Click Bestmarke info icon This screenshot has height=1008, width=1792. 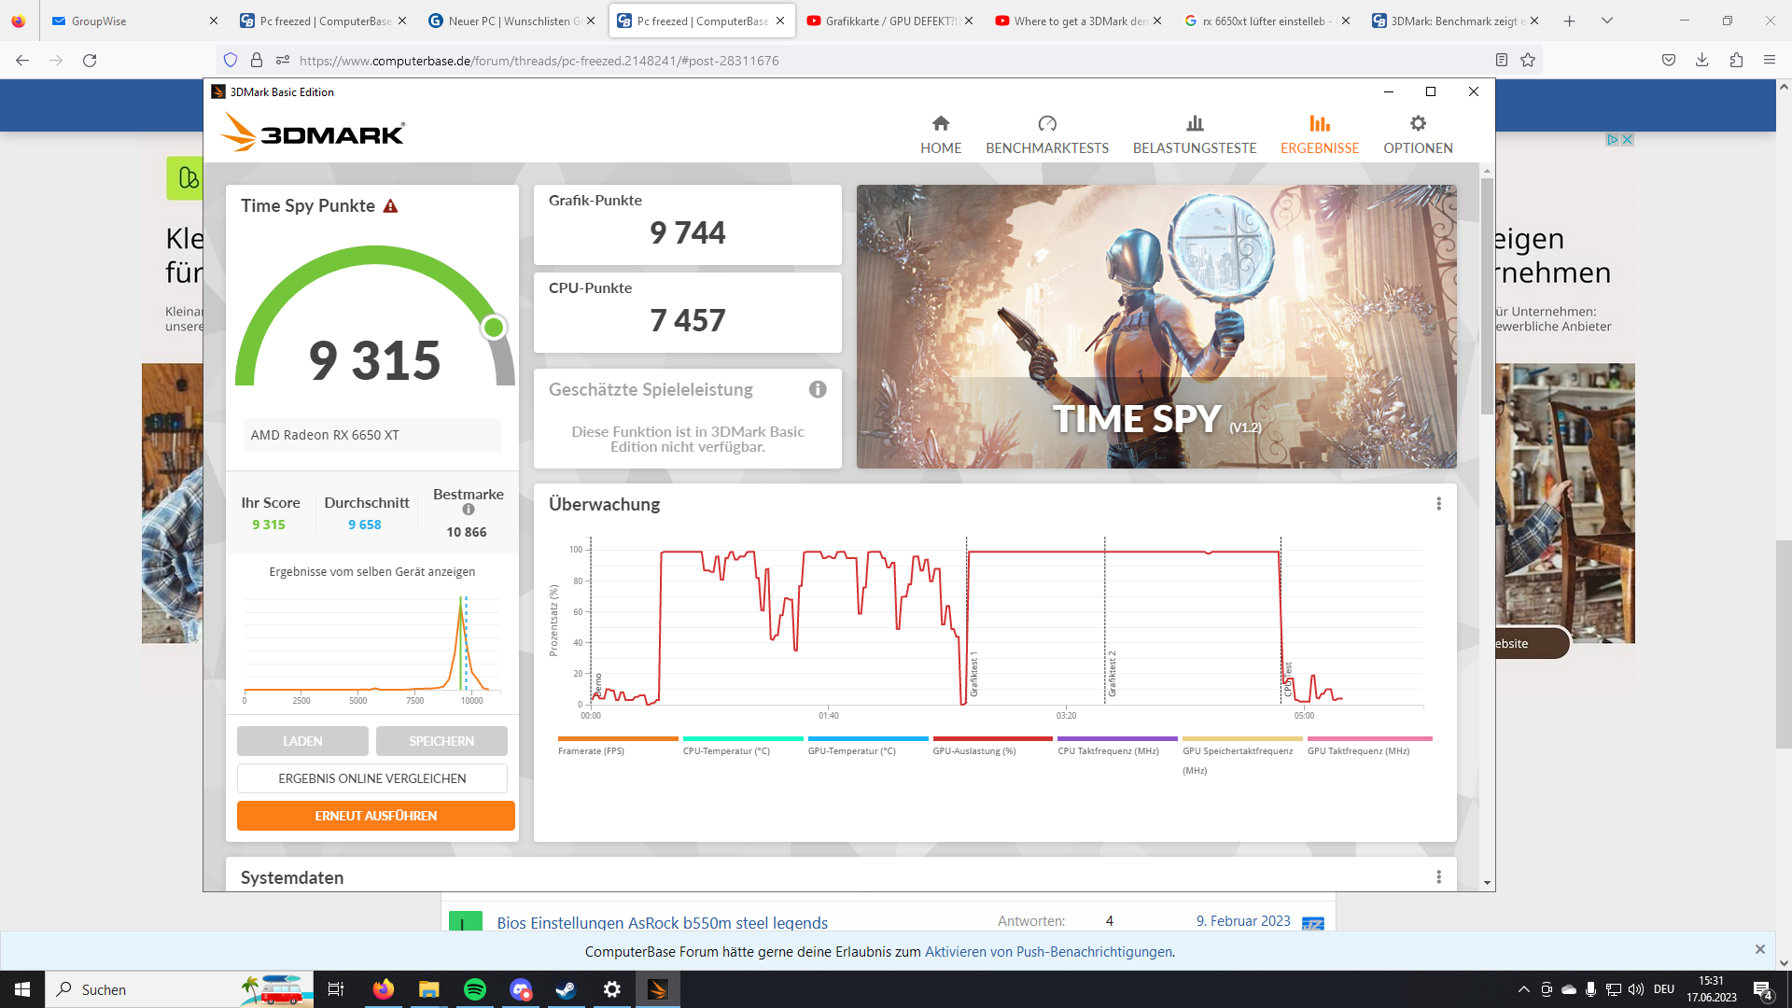(x=468, y=510)
